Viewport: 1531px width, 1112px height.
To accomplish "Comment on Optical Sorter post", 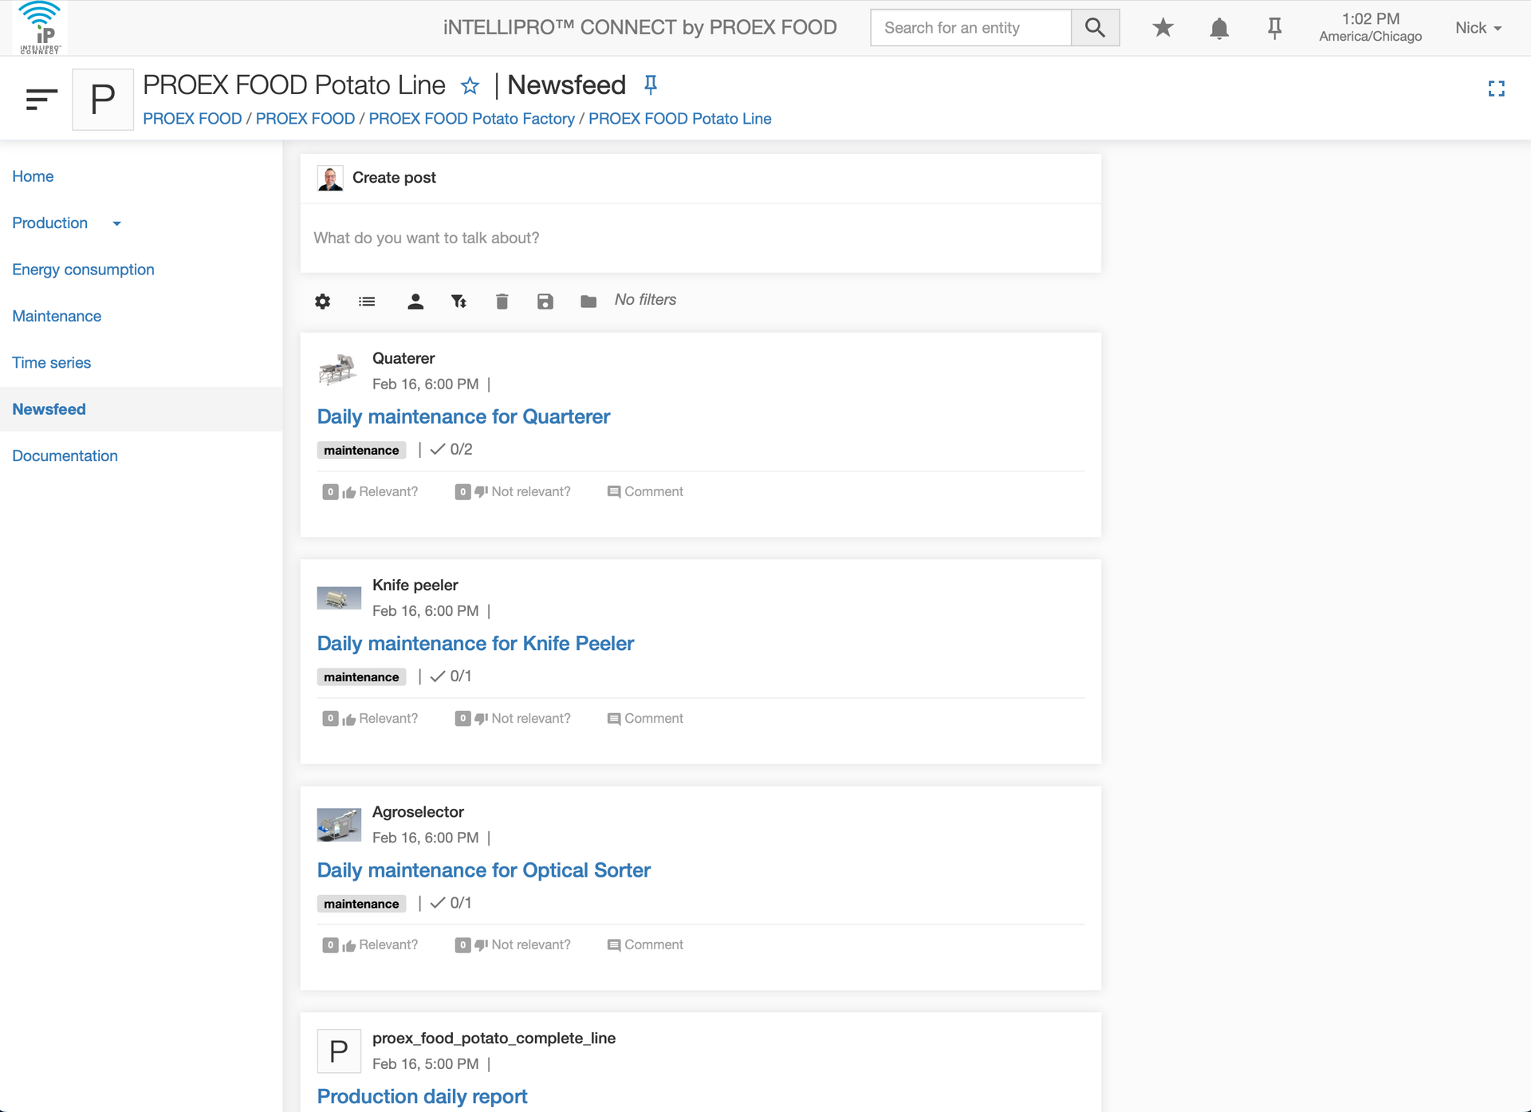I will click(x=645, y=944).
